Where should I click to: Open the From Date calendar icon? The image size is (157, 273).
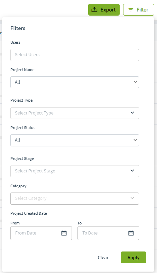click(64, 233)
